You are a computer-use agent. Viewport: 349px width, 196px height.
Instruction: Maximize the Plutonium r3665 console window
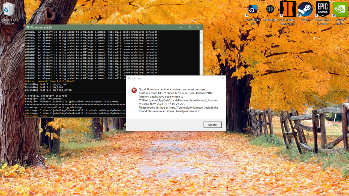(x=189, y=27)
